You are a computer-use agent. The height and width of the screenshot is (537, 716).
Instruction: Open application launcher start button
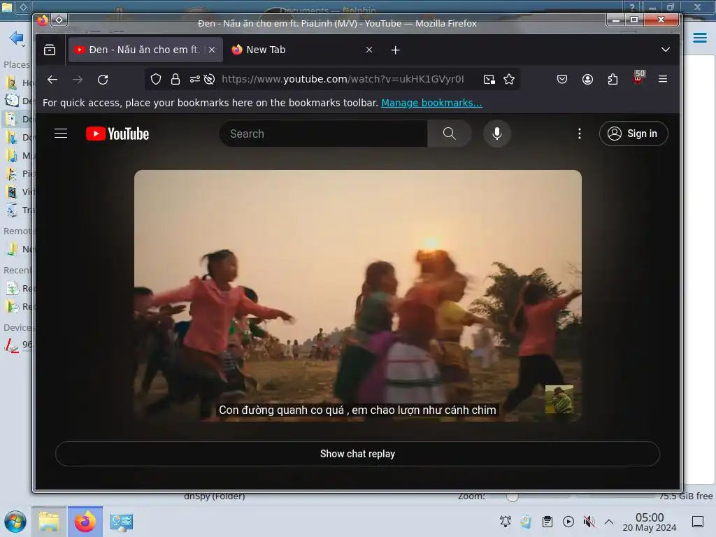coord(15,522)
